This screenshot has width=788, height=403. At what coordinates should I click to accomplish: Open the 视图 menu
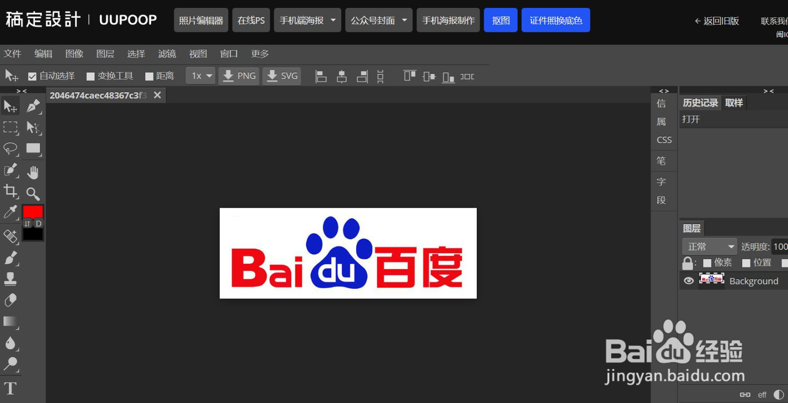(198, 54)
